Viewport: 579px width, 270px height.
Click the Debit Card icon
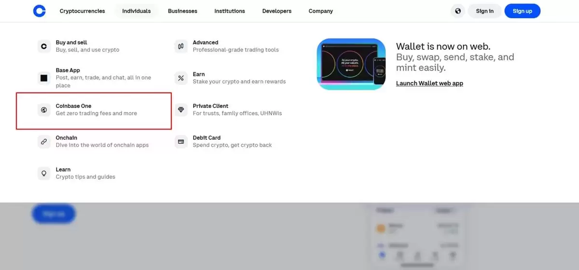click(181, 142)
